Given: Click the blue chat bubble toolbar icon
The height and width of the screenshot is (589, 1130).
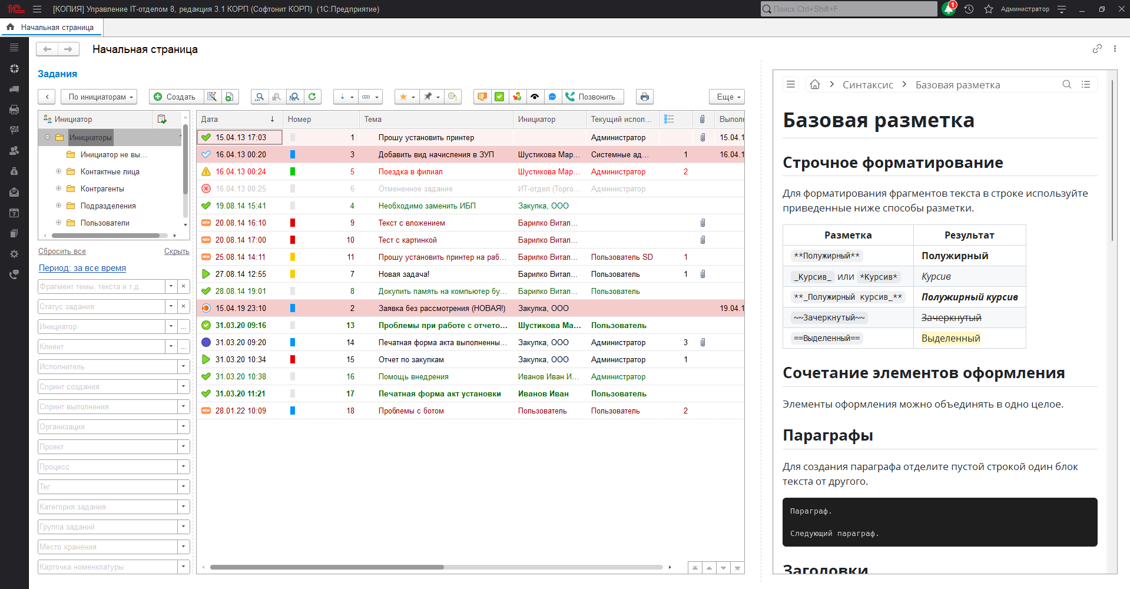Looking at the screenshot, I should point(552,97).
